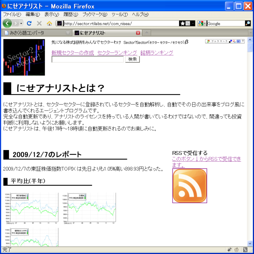Click the Hatena Bookmark B! icon

pos(238,41)
